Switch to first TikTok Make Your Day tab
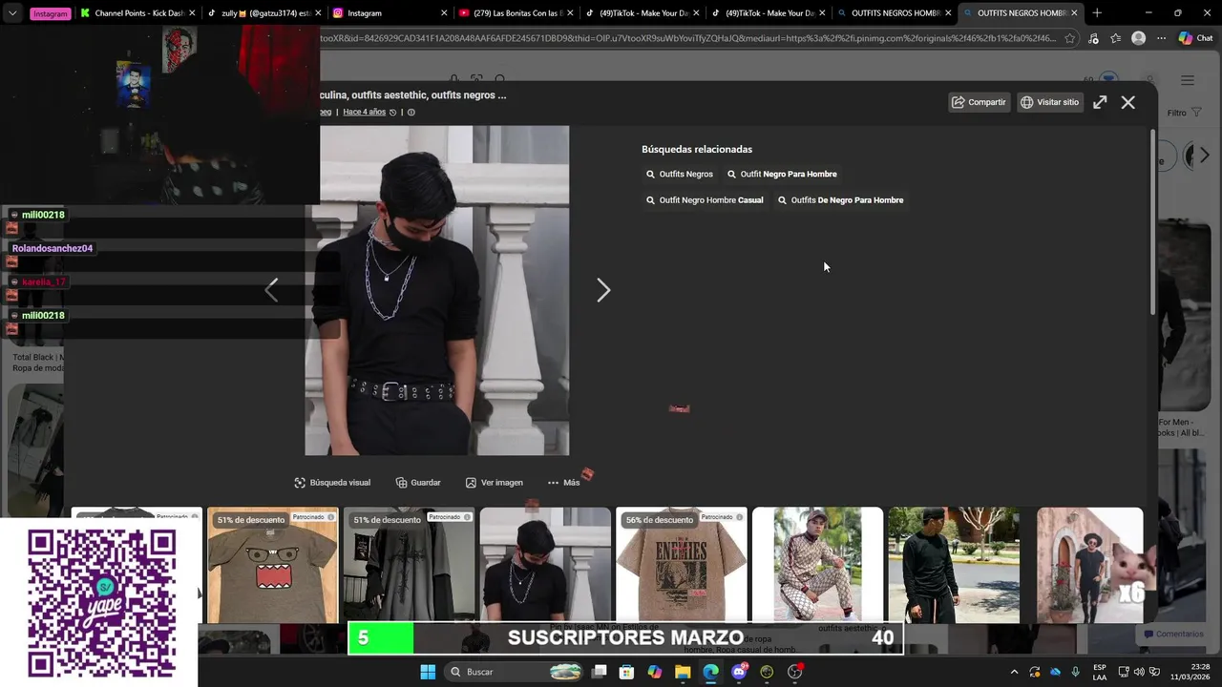Image resolution: width=1222 pixels, height=687 pixels. (x=641, y=13)
